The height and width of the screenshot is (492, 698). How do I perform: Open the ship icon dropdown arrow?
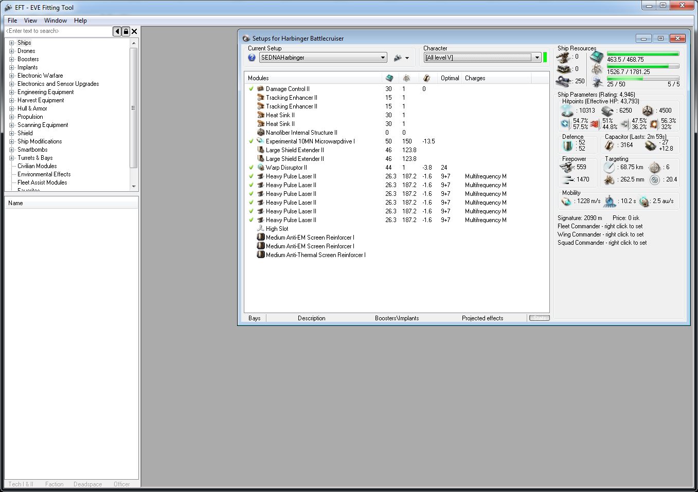click(x=407, y=58)
